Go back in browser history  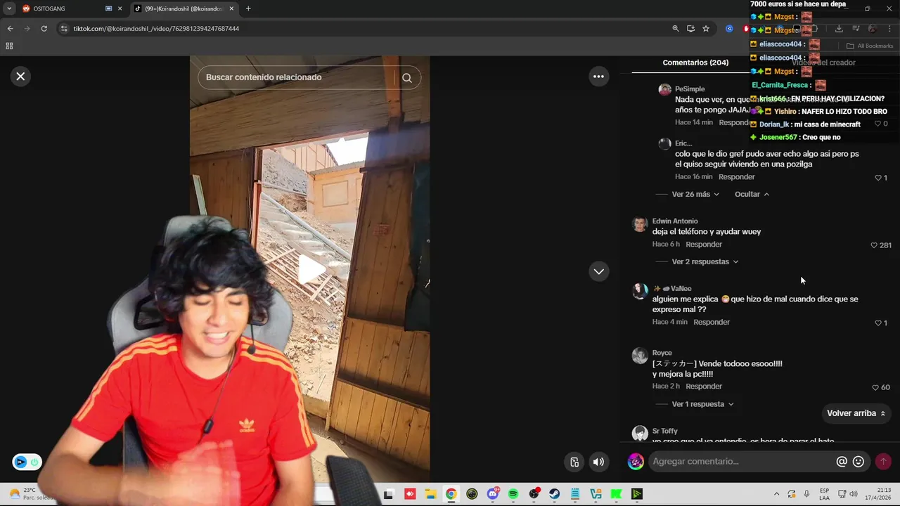tap(10, 29)
